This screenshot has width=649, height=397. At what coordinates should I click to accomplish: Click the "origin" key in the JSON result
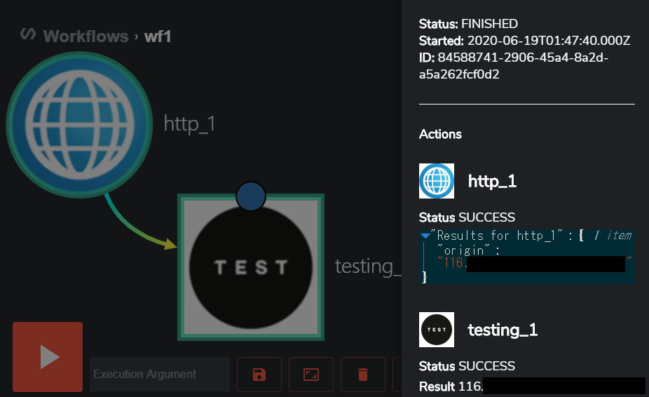pyautogui.click(x=463, y=250)
